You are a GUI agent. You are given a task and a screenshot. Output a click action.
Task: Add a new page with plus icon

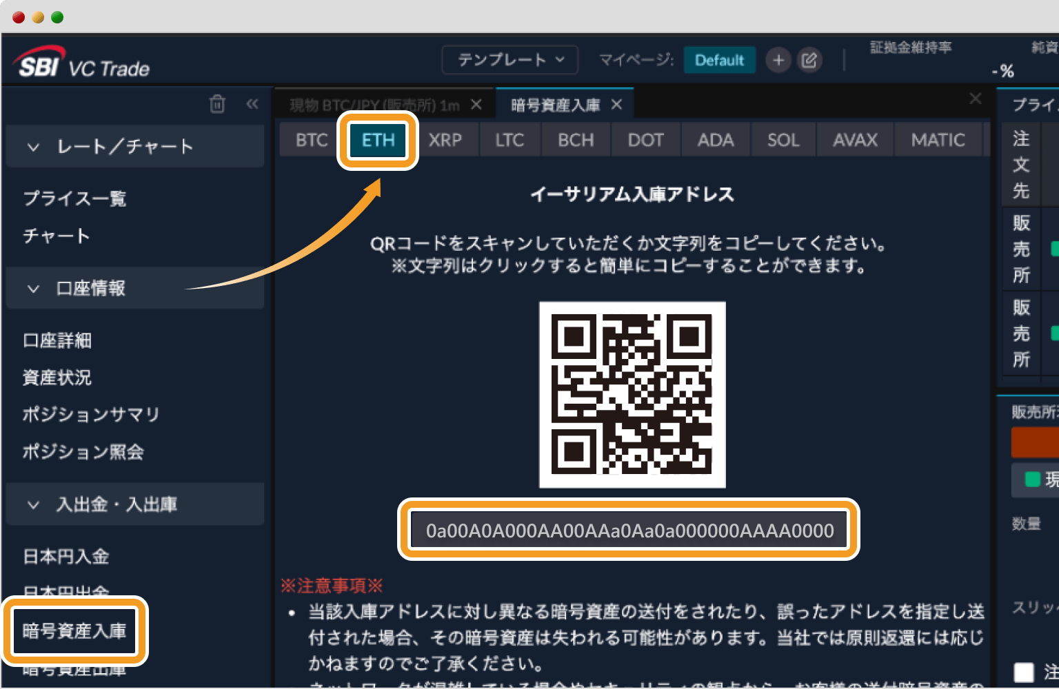coord(778,60)
